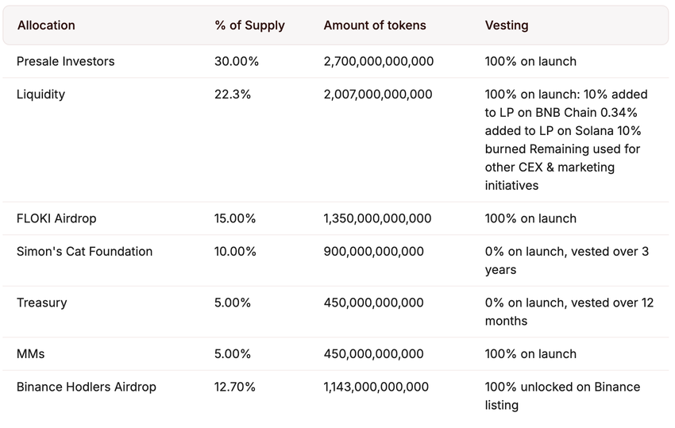This screenshot has width=675, height=428.
Task: Click the "vested over 3 years" vesting text
Action: [x=567, y=260]
